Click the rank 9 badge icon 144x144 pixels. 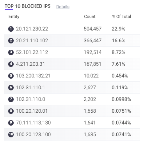point(11,123)
